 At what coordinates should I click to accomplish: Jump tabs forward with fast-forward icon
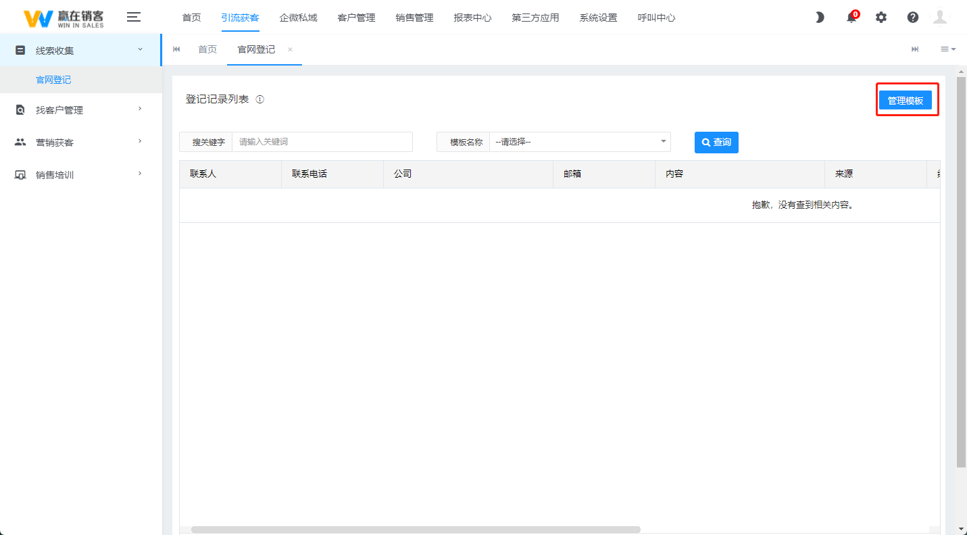click(916, 49)
